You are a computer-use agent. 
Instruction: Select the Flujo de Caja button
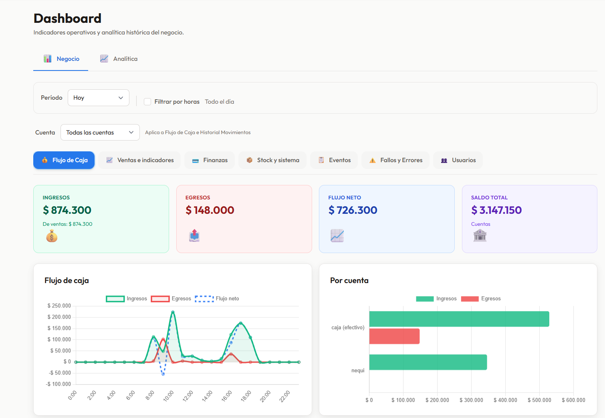tap(64, 160)
